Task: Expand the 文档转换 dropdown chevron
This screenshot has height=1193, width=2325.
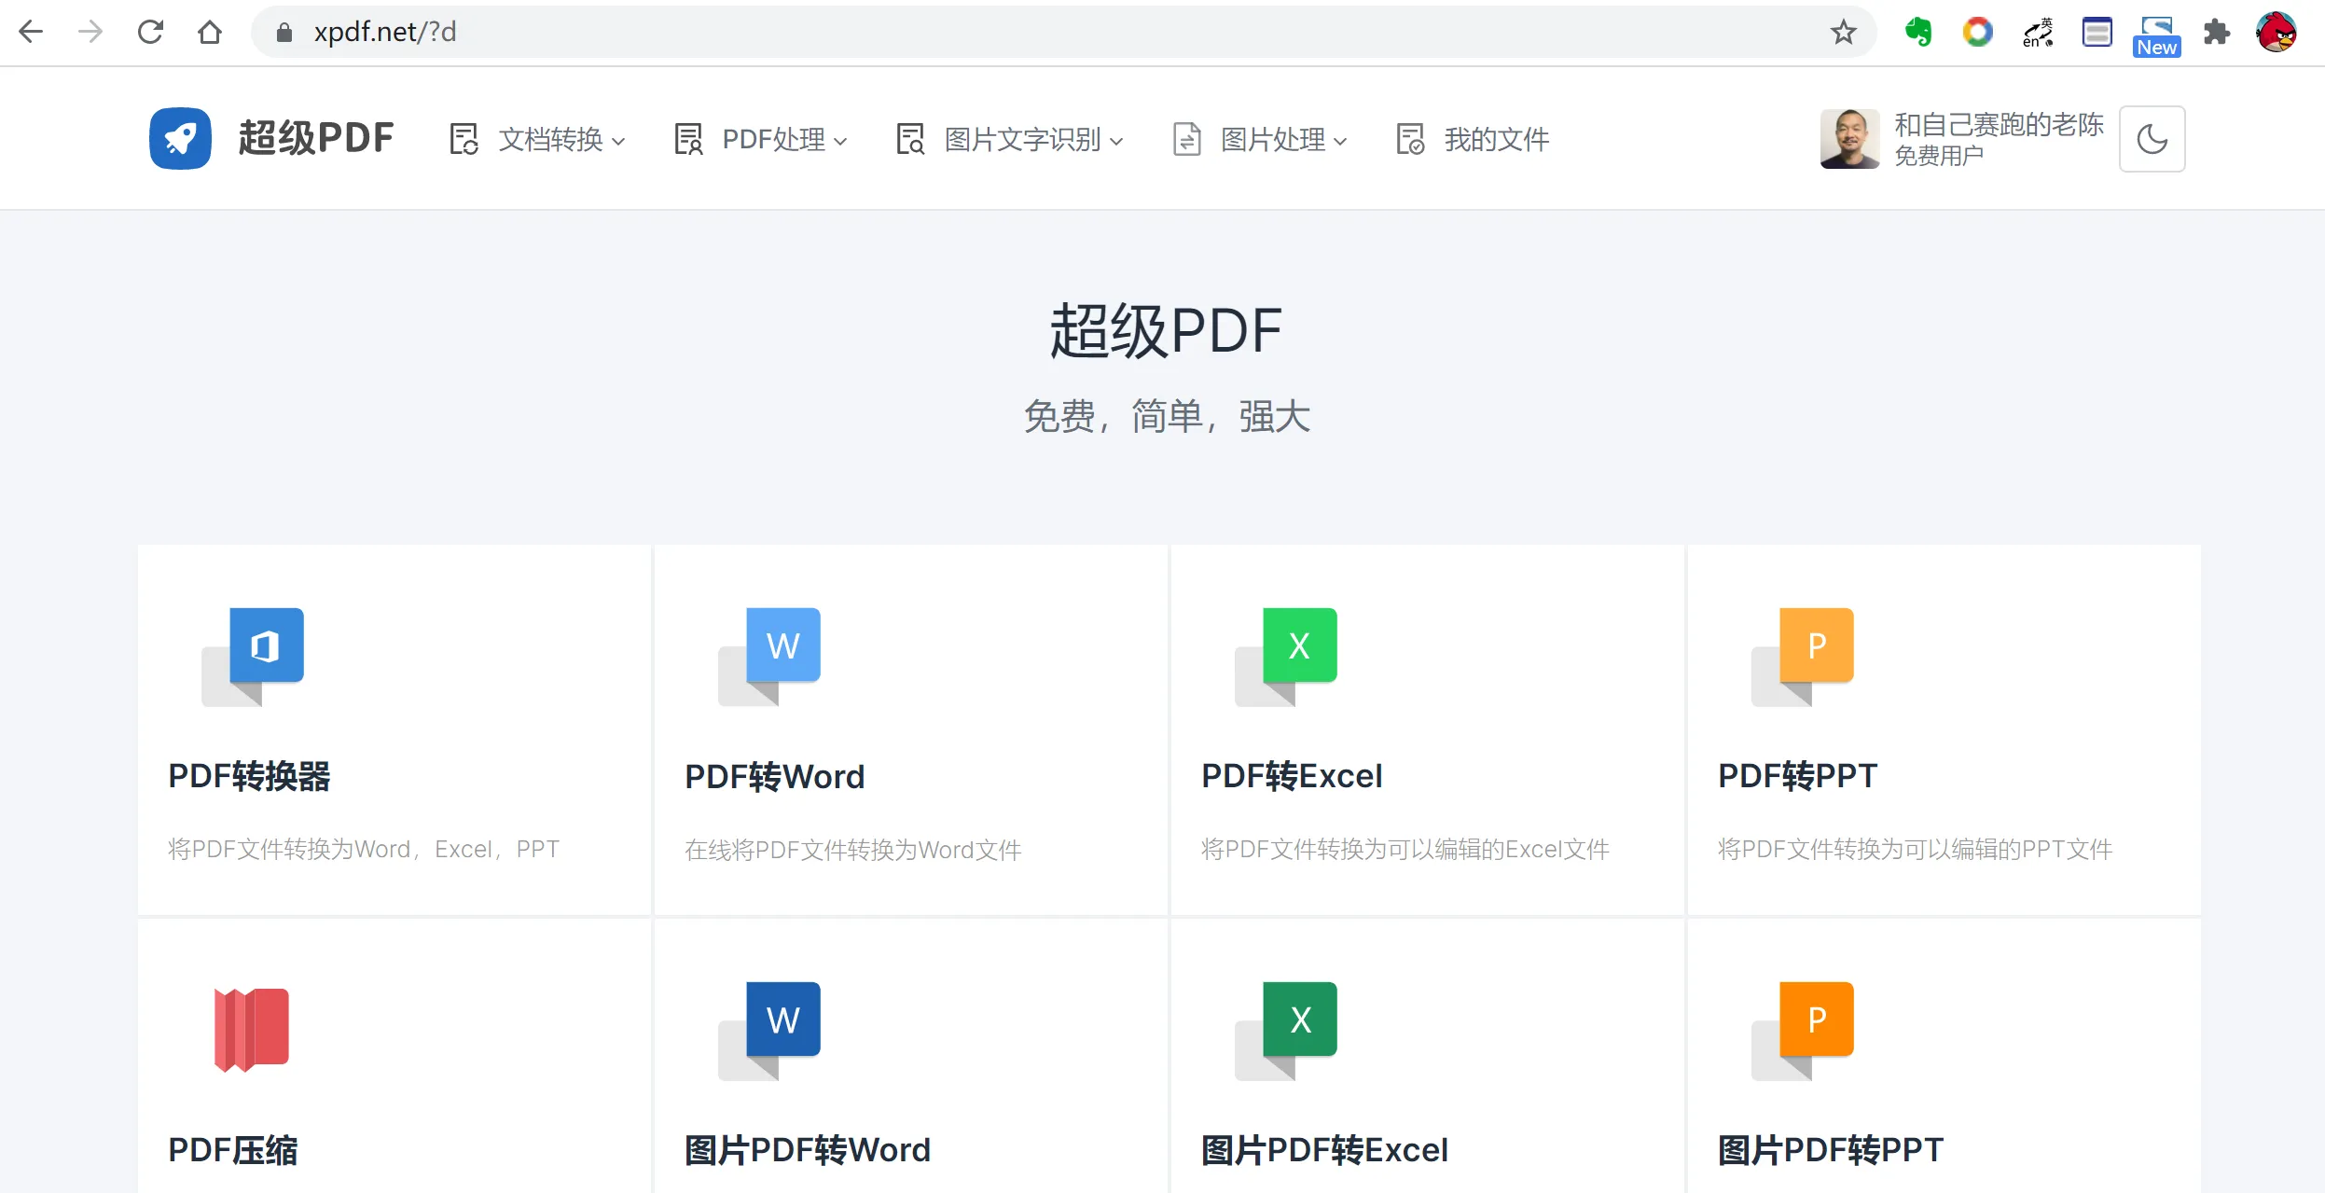Action: (617, 142)
